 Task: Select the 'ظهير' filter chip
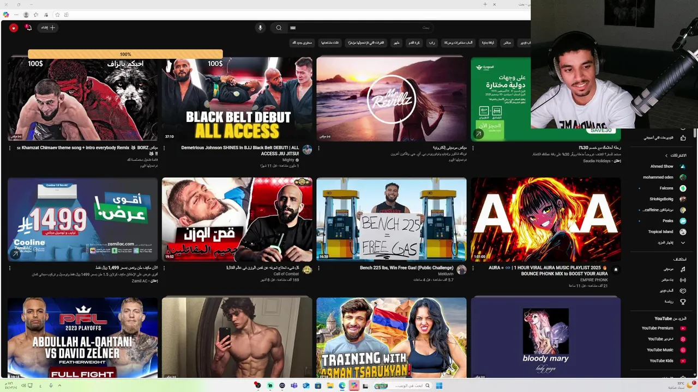point(396,42)
